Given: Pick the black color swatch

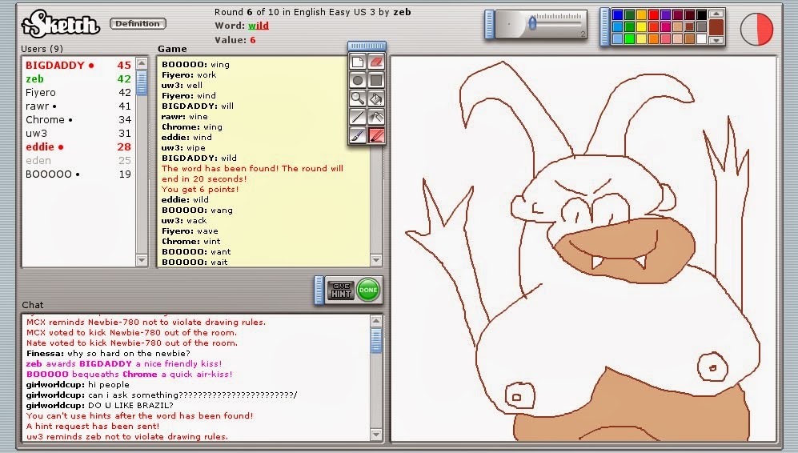Looking at the screenshot, I should click(701, 14).
